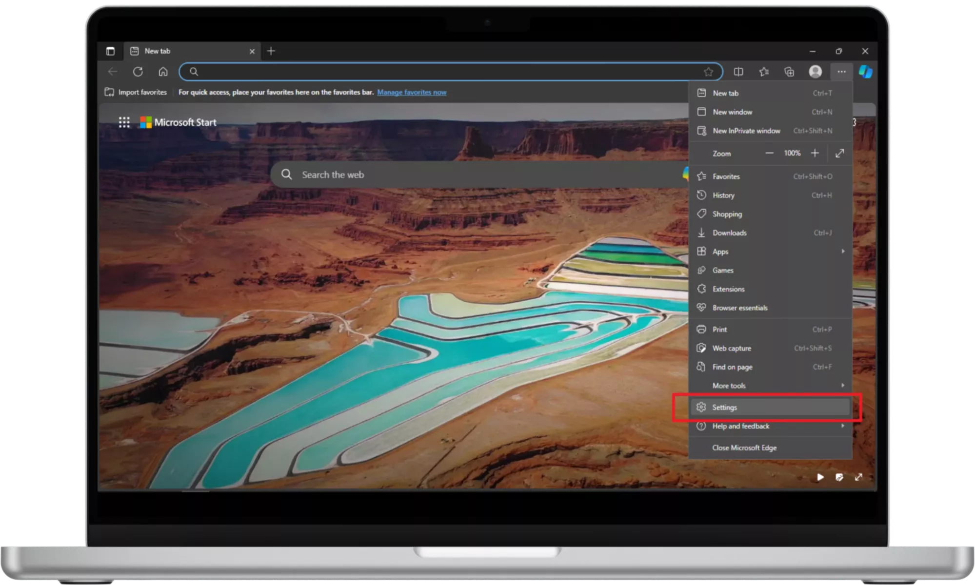Refresh the page with reload icon
975x585 pixels.
point(138,72)
